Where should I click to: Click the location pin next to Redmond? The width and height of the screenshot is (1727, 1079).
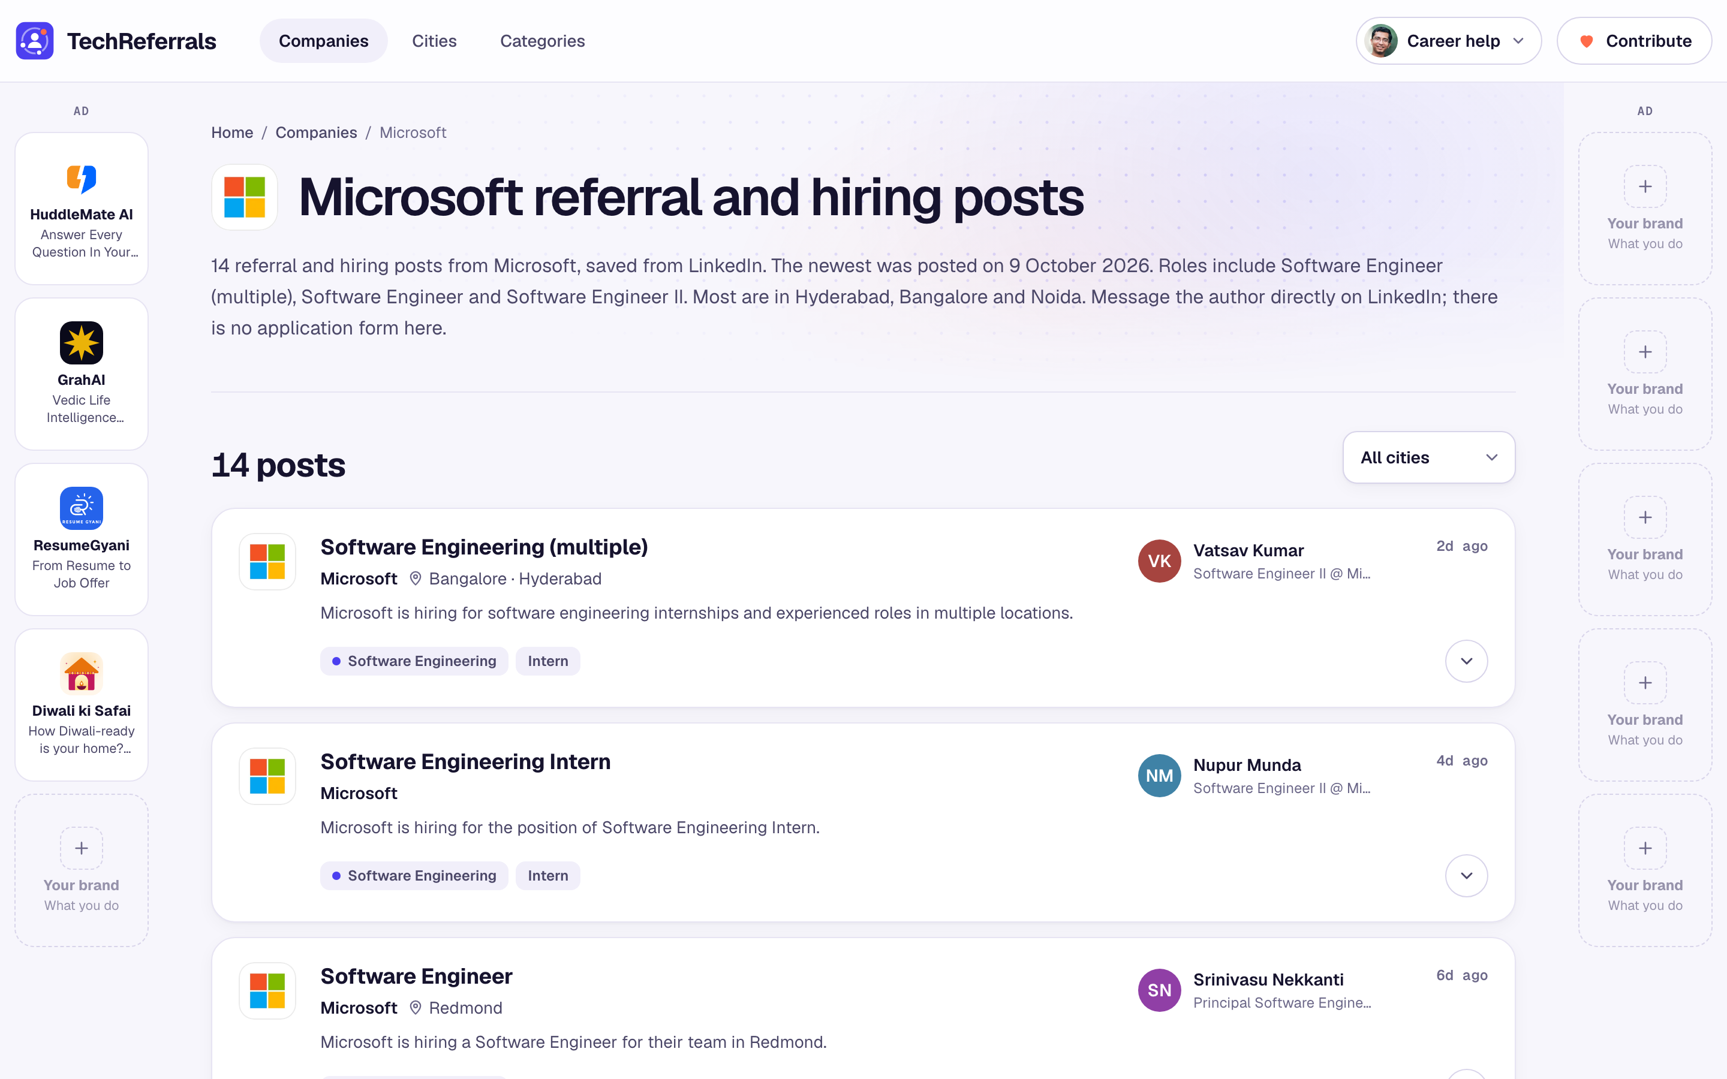pos(416,1008)
